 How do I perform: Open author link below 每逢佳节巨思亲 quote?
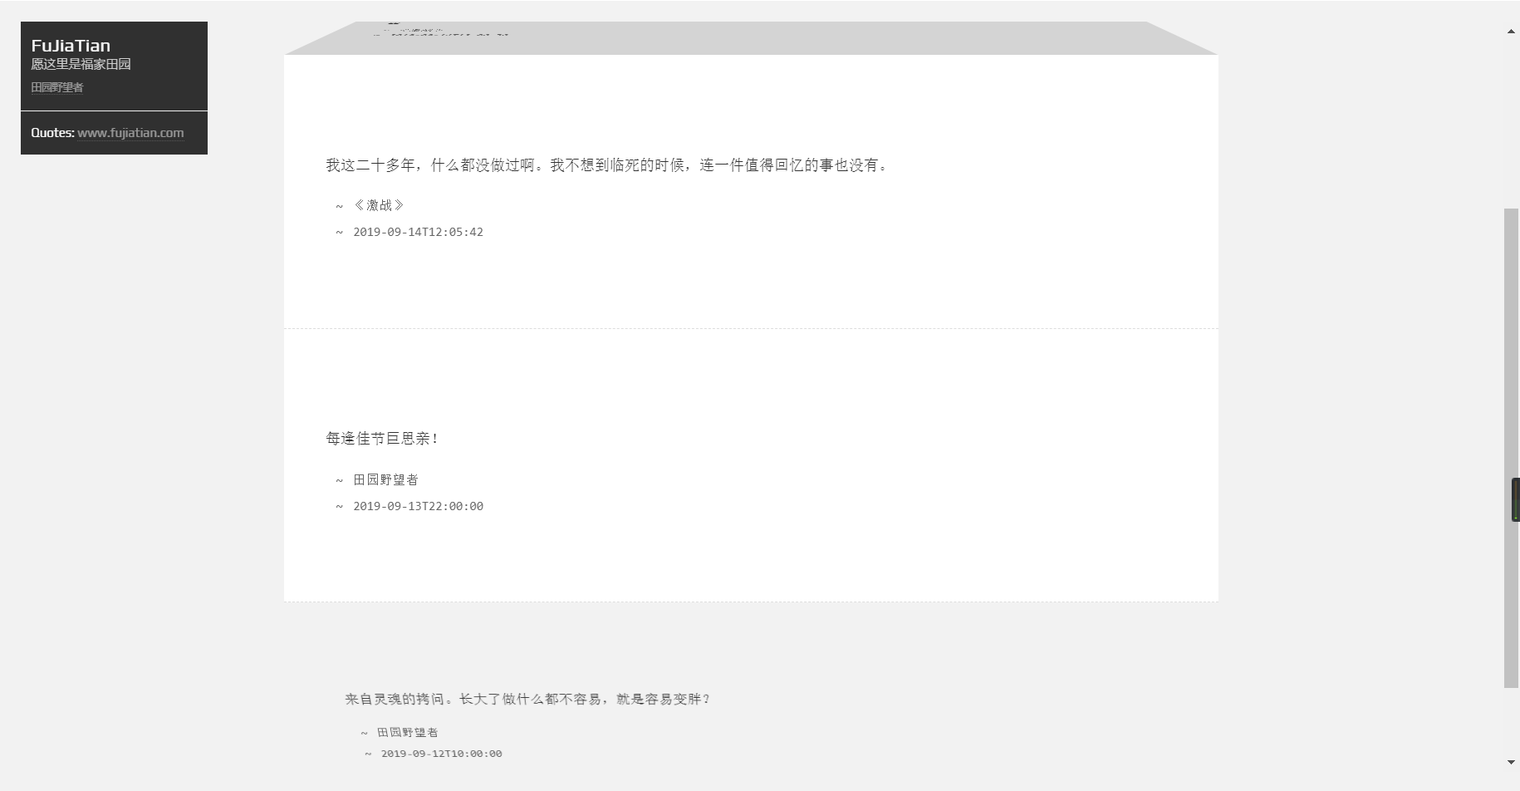(385, 479)
